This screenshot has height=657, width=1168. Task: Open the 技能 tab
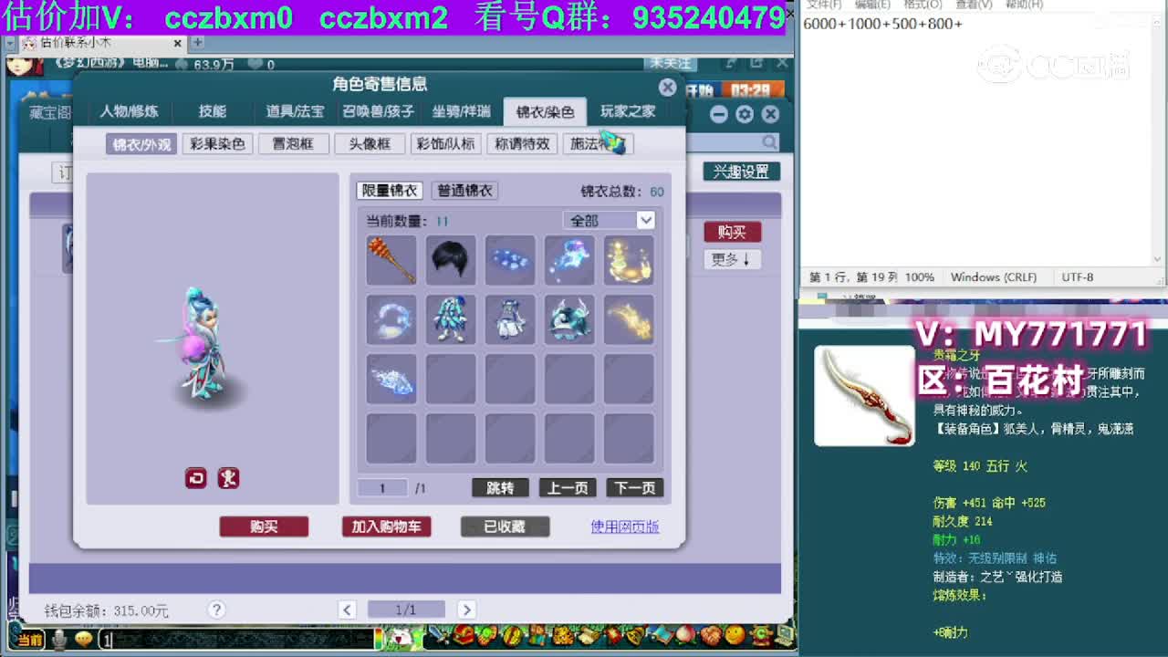coord(213,111)
